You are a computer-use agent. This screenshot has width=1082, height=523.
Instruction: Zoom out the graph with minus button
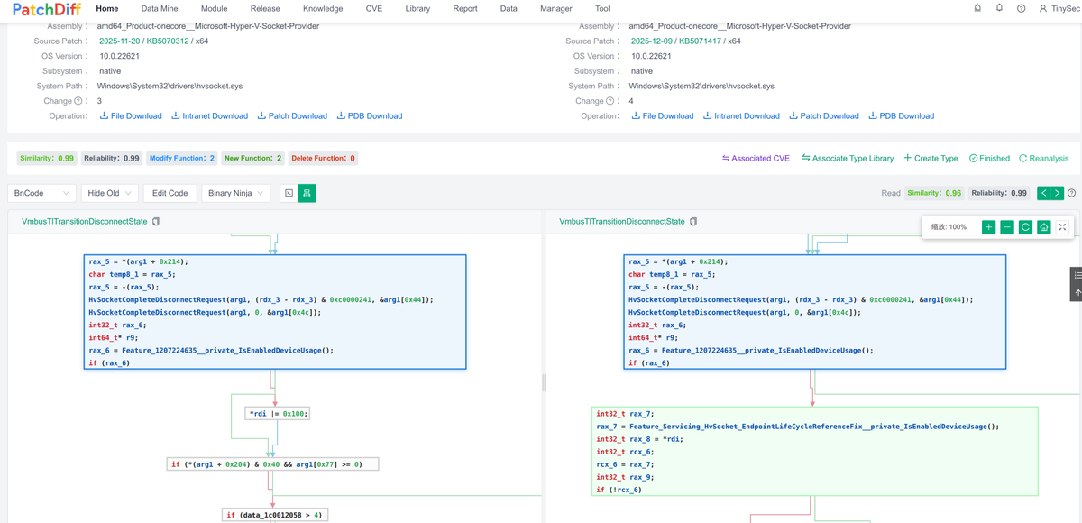coord(1007,227)
